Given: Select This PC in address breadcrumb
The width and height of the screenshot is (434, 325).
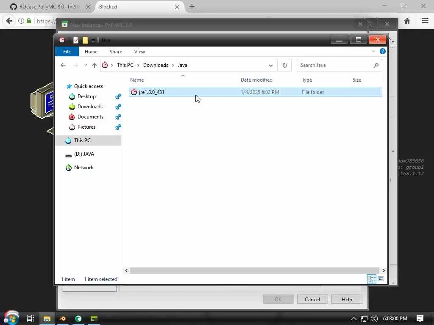Looking at the screenshot, I should click(125, 65).
